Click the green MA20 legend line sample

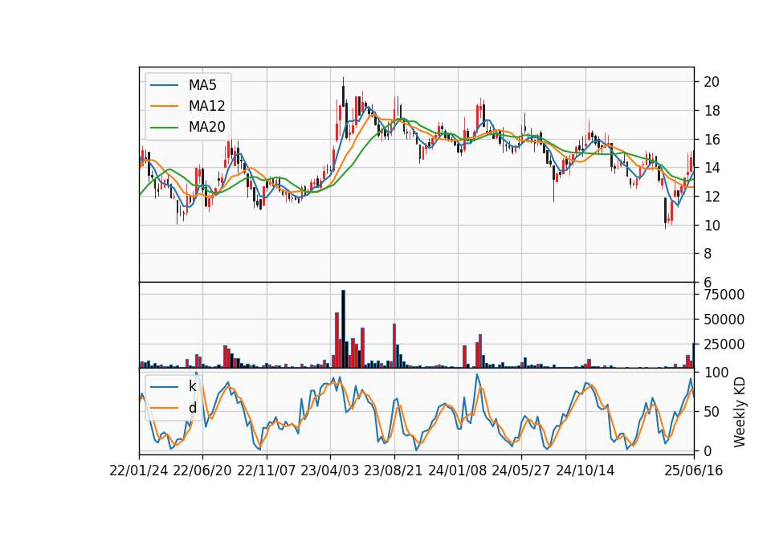tap(164, 128)
